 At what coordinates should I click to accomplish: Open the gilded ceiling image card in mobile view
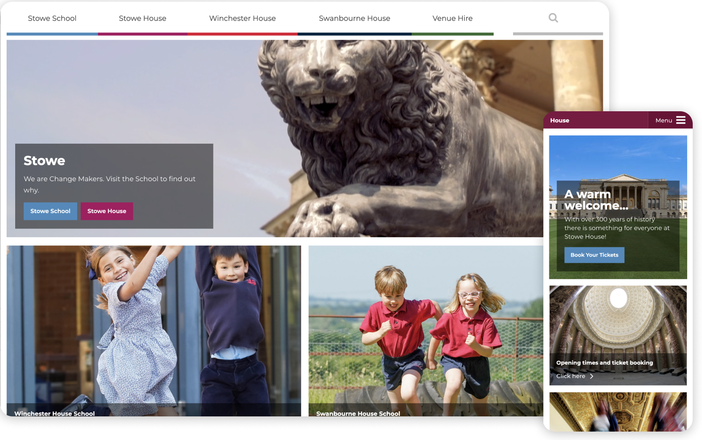point(618,412)
